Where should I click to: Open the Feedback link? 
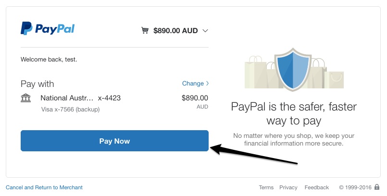(317, 187)
